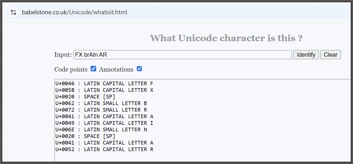Click the babelstone.co.uk URL in address bar

(x=74, y=12)
